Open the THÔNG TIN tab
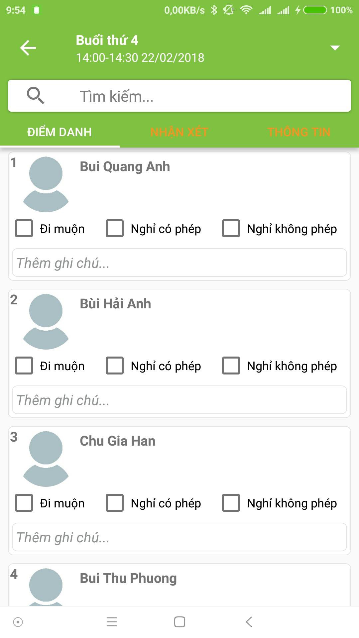This screenshot has width=359, height=638. [x=299, y=132]
